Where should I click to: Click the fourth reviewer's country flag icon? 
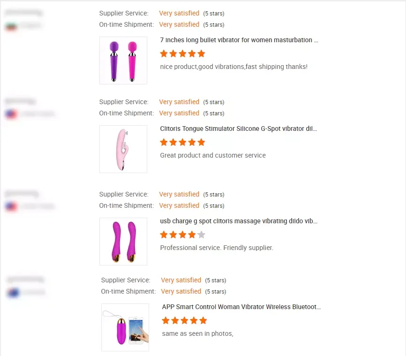pyautogui.click(x=13, y=293)
